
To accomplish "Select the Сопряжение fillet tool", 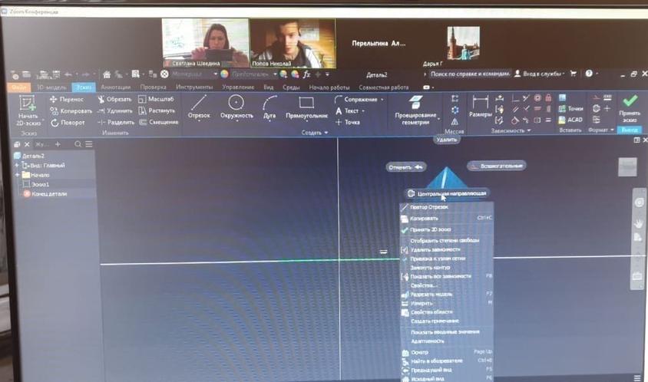I will coord(355,100).
